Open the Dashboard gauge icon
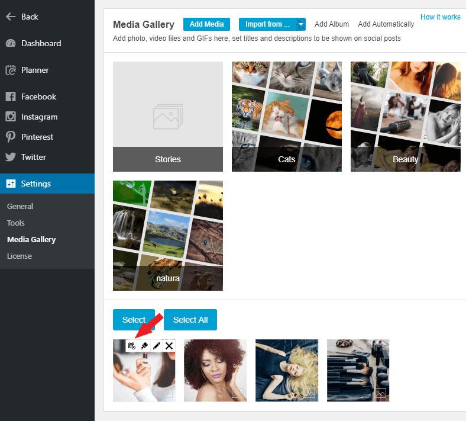466x421 pixels. (x=11, y=43)
